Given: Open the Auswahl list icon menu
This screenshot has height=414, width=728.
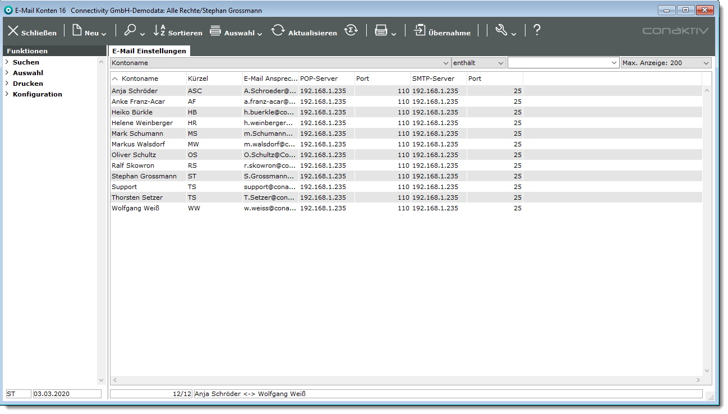Looking at the screenshot, I should click(x=215, y=31).
